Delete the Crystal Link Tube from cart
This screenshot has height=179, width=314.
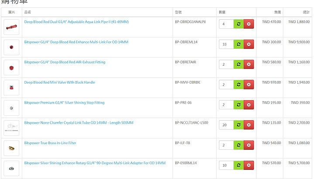click(249, 125)
